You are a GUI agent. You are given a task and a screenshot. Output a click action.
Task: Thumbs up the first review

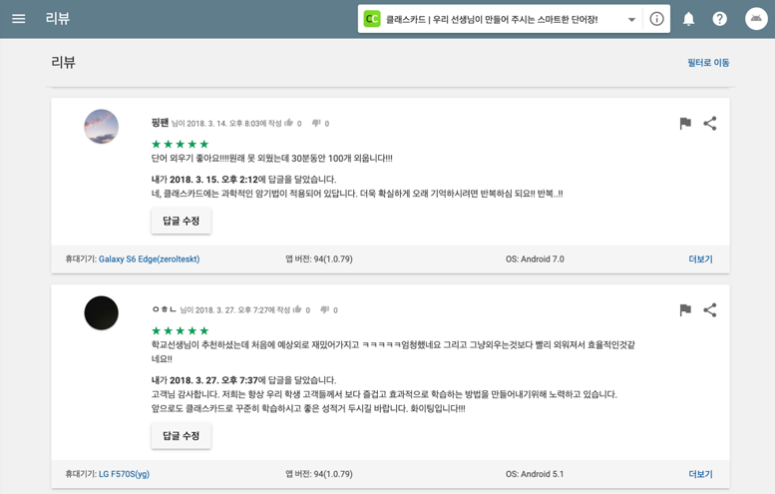[288, 123]
